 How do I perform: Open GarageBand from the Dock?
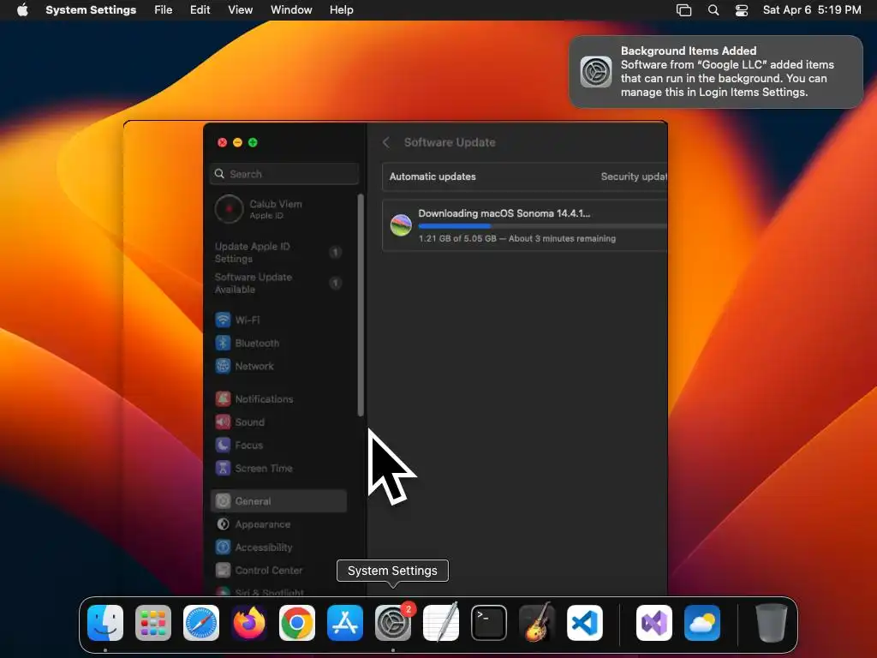point(537,623)
